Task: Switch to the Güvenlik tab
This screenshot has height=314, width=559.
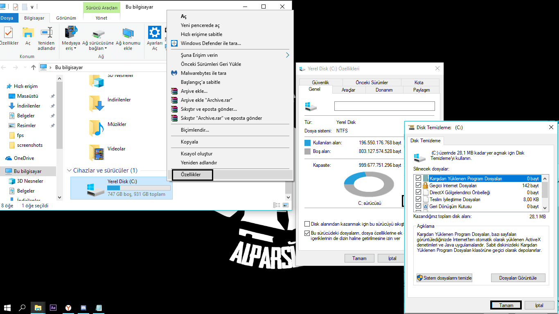Action: click(x=320, y=82)
